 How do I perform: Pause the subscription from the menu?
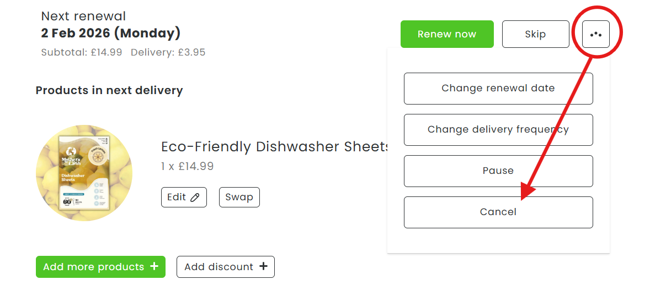click(x=498, y=171)
